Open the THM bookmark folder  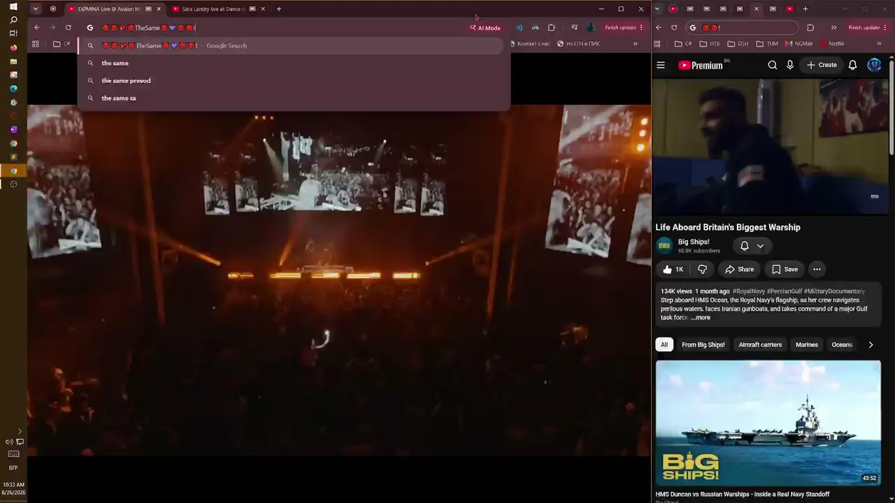click(767, 44)
